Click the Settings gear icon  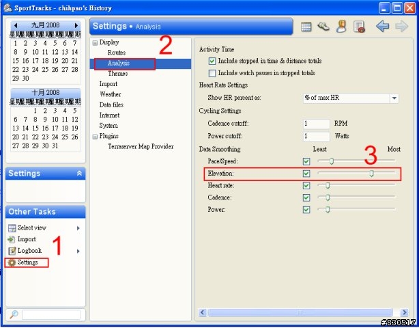click(x=12, y=262)
